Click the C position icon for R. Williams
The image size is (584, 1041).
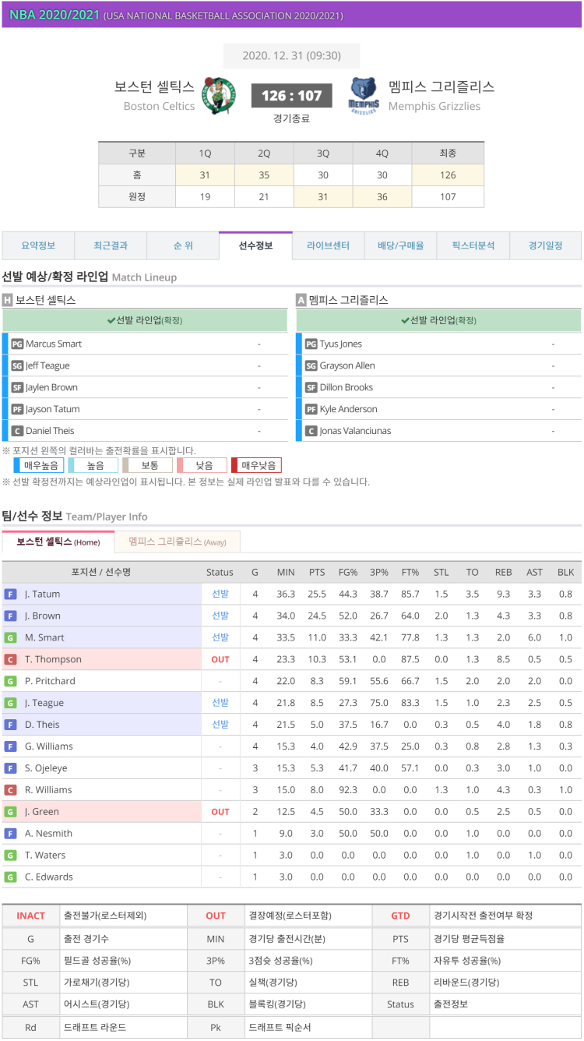[x=10, y=789]
